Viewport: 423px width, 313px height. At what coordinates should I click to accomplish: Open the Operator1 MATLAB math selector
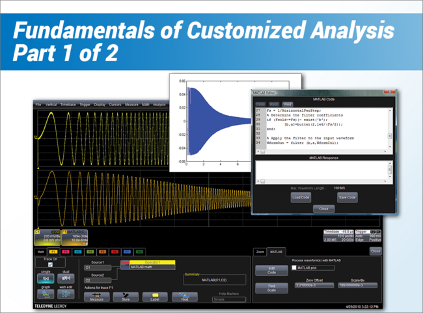pos(152,267)
